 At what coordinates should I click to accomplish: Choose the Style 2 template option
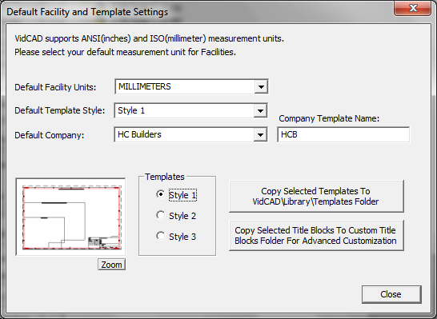[x=161, y=215]
